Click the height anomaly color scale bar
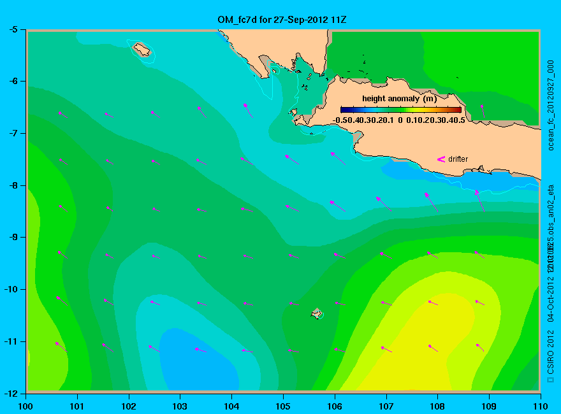561x414 pixels. (x=401, y=110)
